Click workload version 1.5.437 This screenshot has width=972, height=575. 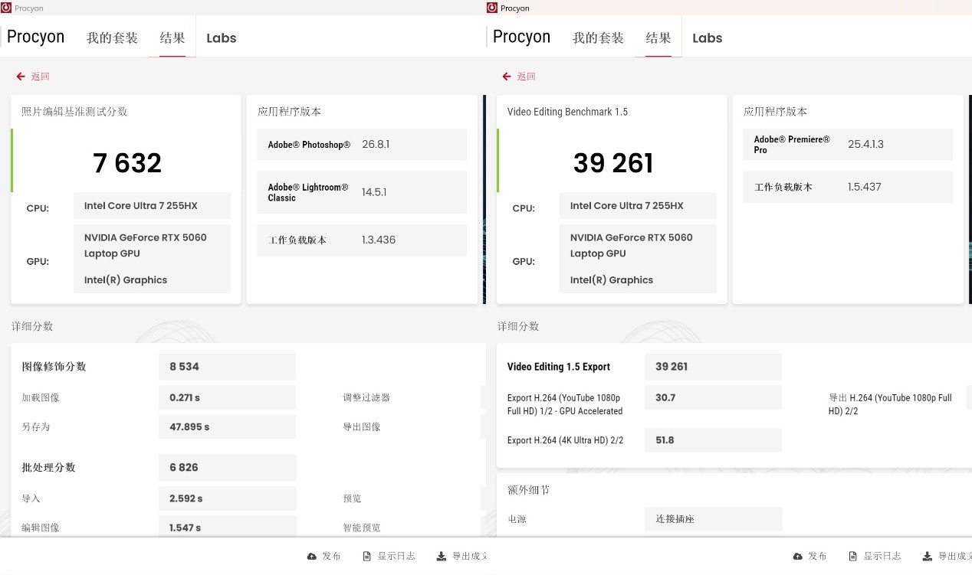tap(865, 187)
